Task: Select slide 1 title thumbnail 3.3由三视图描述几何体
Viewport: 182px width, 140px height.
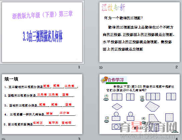Action: tap(42, 32)
